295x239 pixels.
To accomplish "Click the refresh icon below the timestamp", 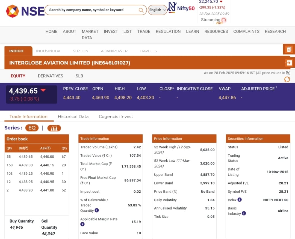I will tap(287, 79).
